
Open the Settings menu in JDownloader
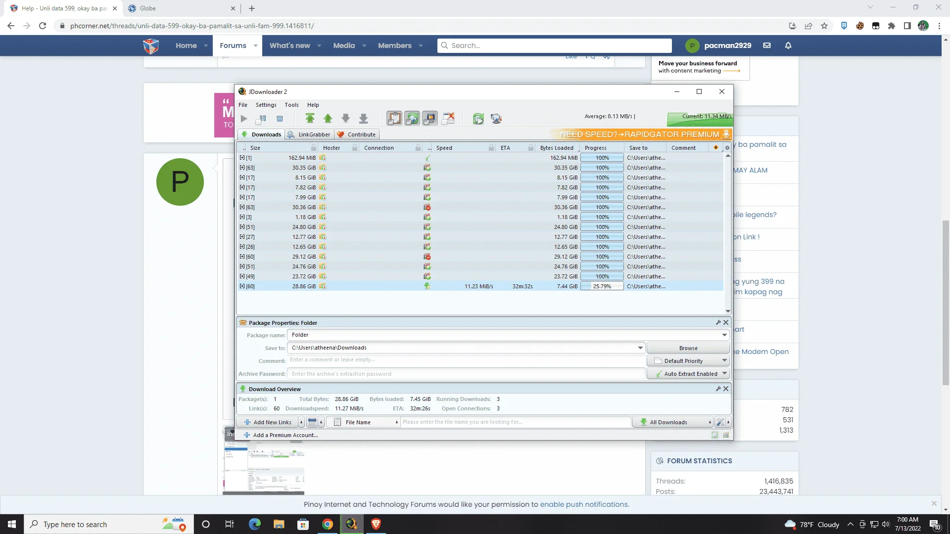pos(266,105)
